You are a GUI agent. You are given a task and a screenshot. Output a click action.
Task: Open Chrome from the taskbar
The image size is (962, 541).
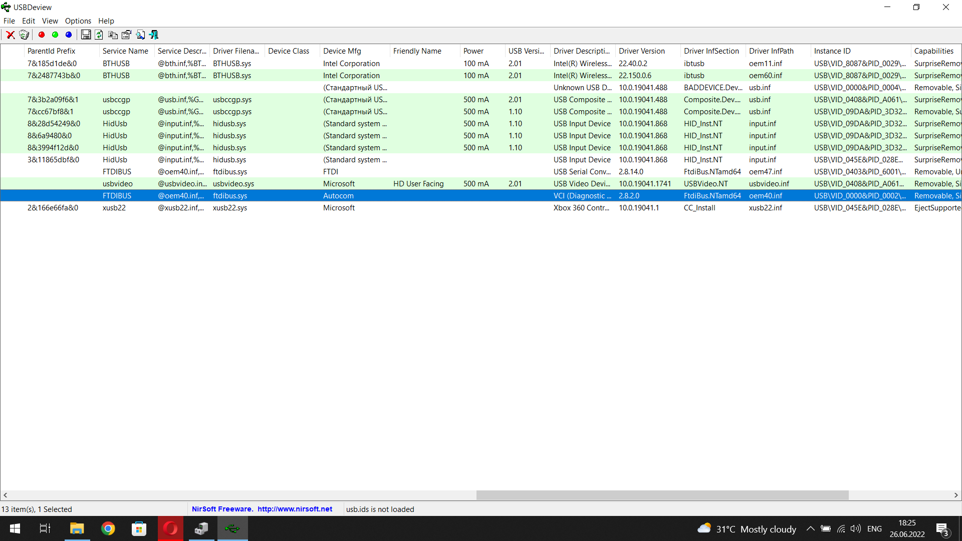coord(108,528)
